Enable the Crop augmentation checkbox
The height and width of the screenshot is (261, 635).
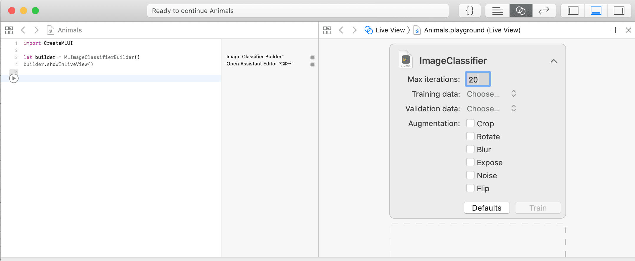470,123
